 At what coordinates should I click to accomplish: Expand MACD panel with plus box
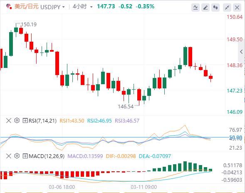[x=25, y=156]
